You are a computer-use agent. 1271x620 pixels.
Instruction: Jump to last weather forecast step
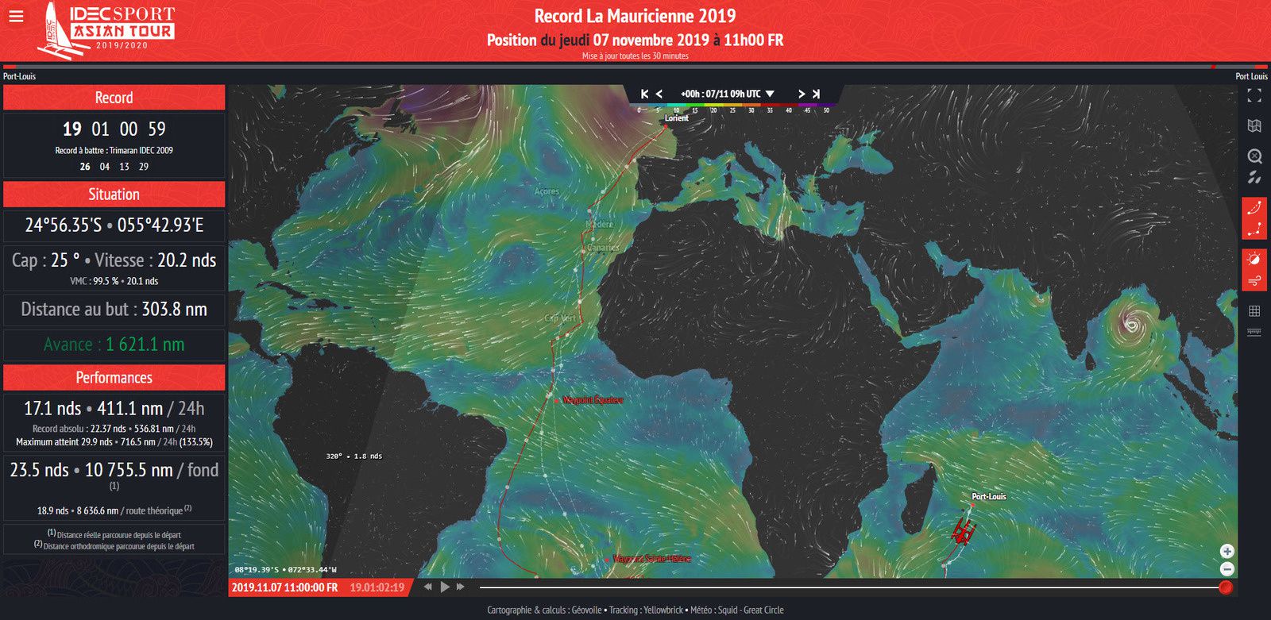(x=816, y=94)
